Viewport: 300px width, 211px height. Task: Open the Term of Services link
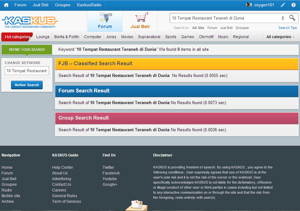point(67,202)
